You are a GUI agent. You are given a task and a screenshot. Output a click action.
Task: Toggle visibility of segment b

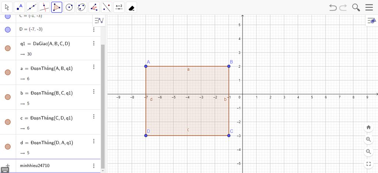(x=8, y=97)
